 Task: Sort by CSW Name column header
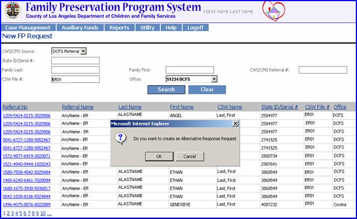pos(230,107)
